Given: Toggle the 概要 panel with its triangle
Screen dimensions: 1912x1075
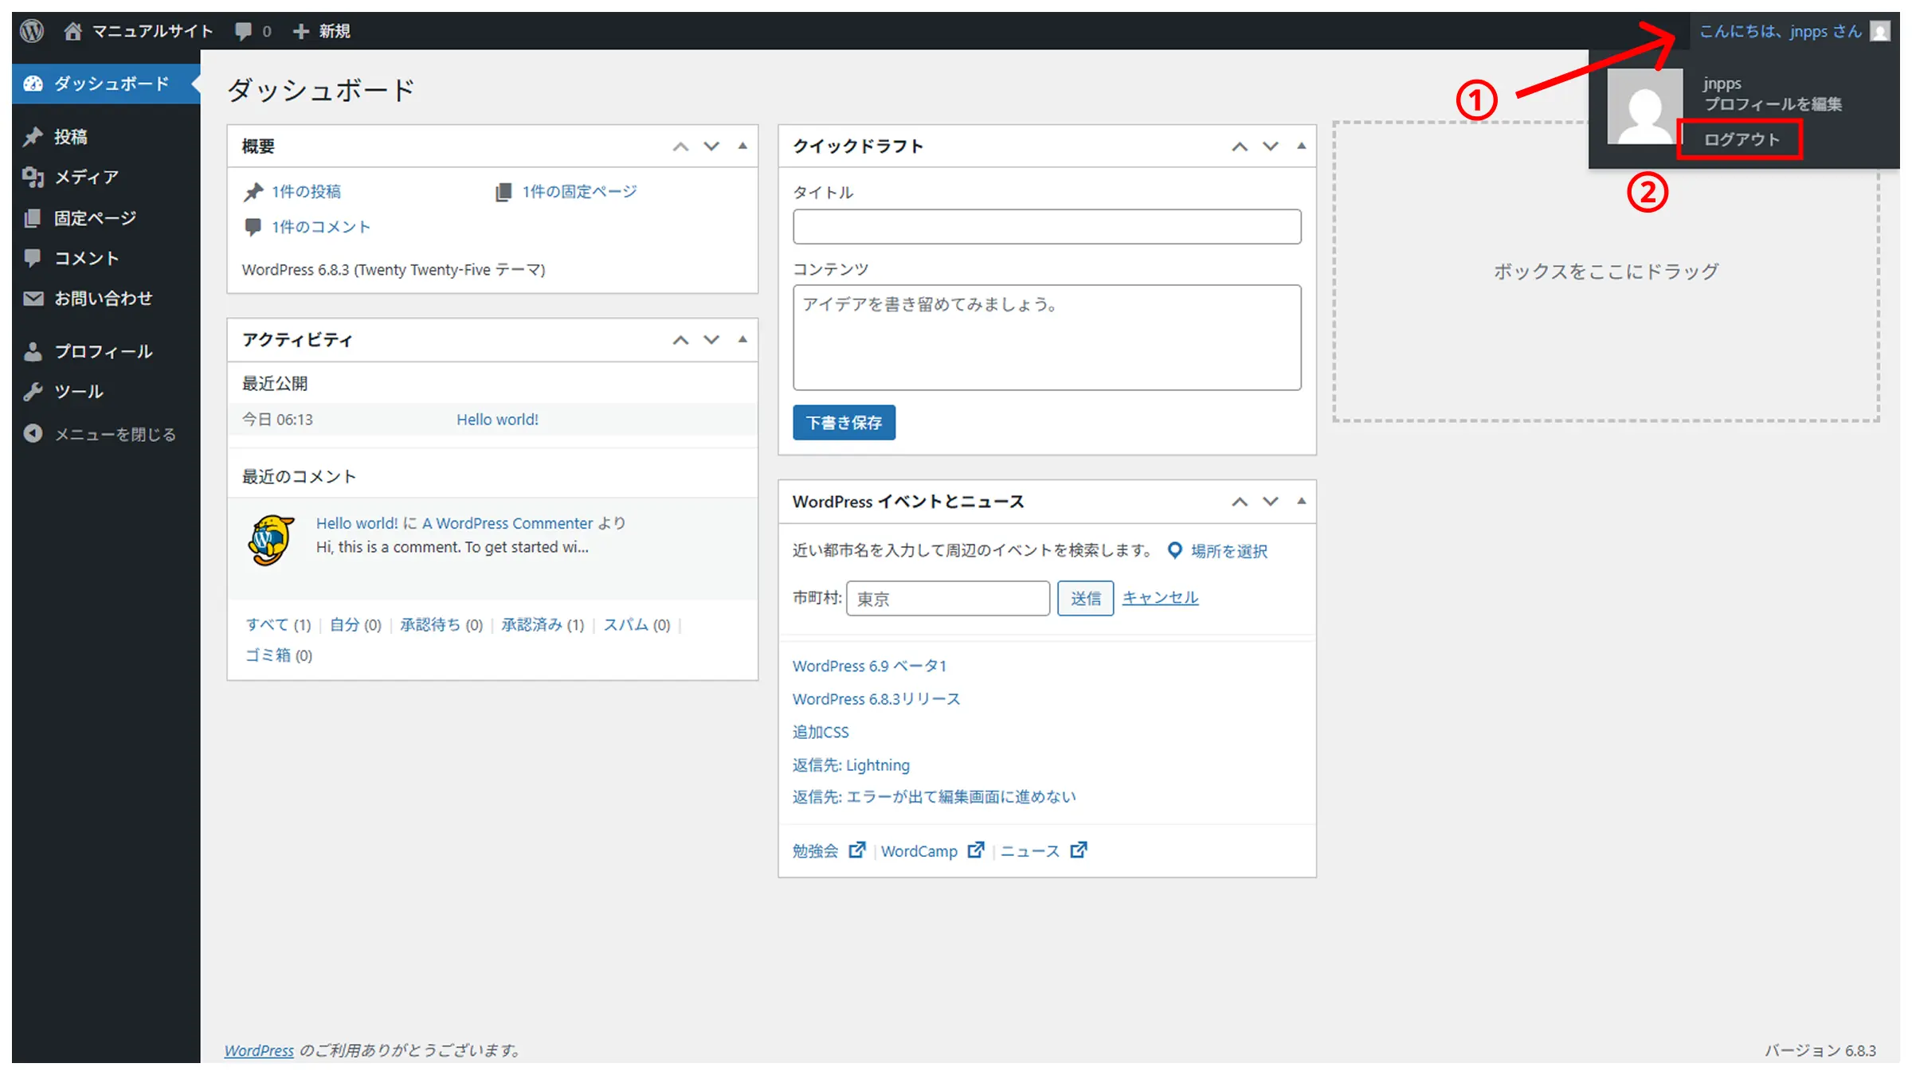Looking at the screenshot, I should coord(742,146).
